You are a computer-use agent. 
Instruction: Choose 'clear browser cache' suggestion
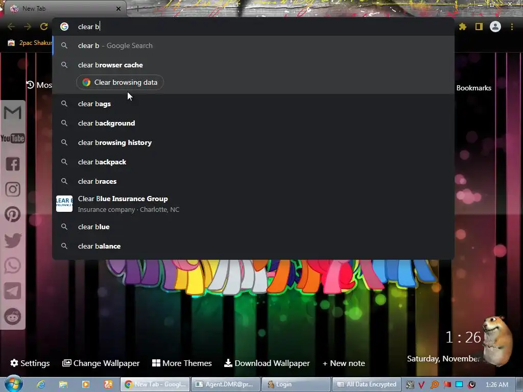(x=253, y=65)
